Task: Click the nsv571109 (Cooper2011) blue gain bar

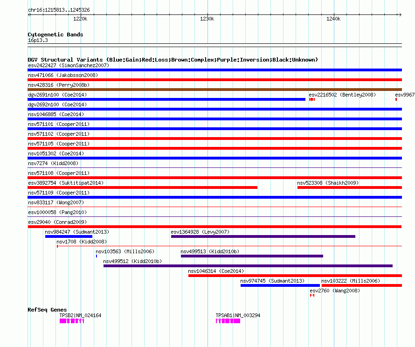Action: [214, 197]
